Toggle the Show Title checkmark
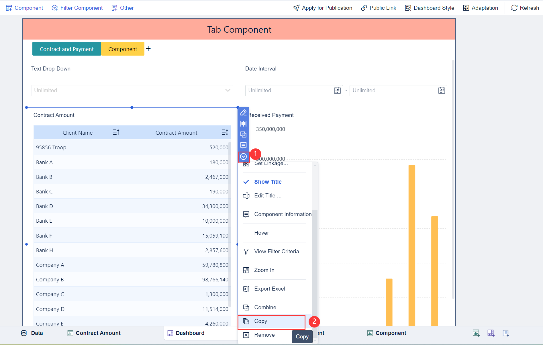Screen dimensions: 543x345 [x=246, y=182]
